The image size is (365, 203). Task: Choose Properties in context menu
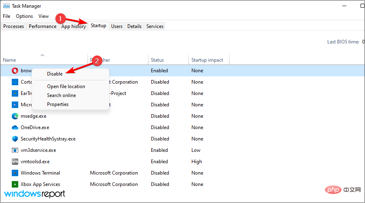pyautogui.click(x=58, y=104)
